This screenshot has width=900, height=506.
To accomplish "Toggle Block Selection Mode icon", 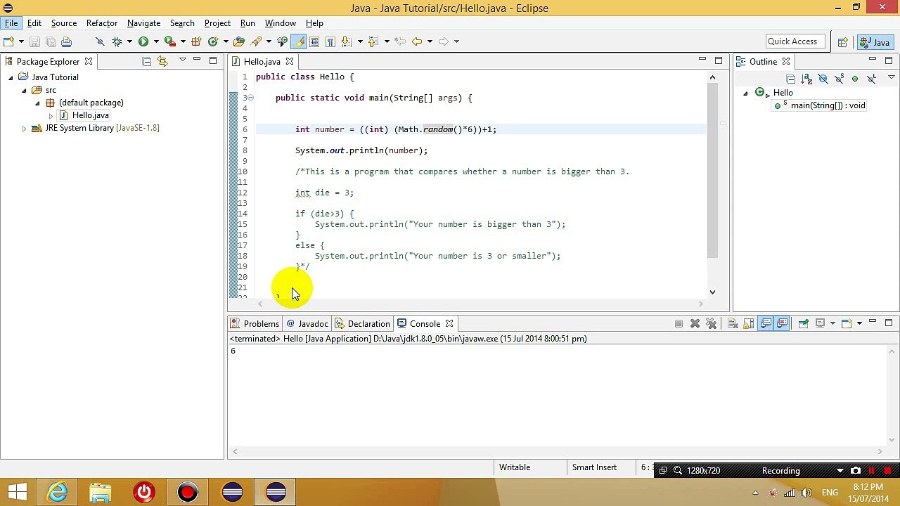I will click(x=314, y=41).
